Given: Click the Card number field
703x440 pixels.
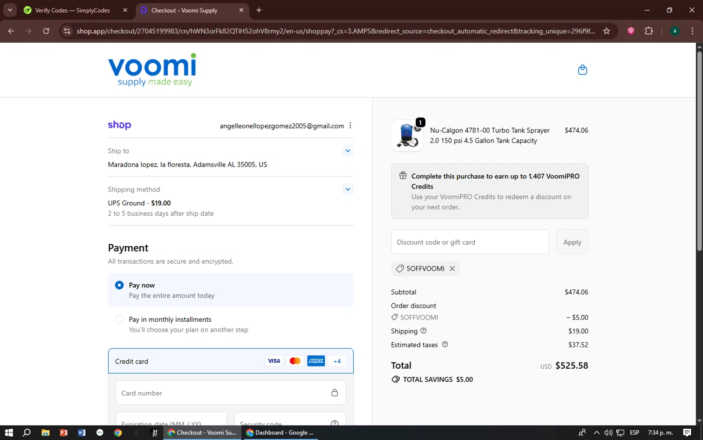Looking at the screenshot, I should coord(231,393).
